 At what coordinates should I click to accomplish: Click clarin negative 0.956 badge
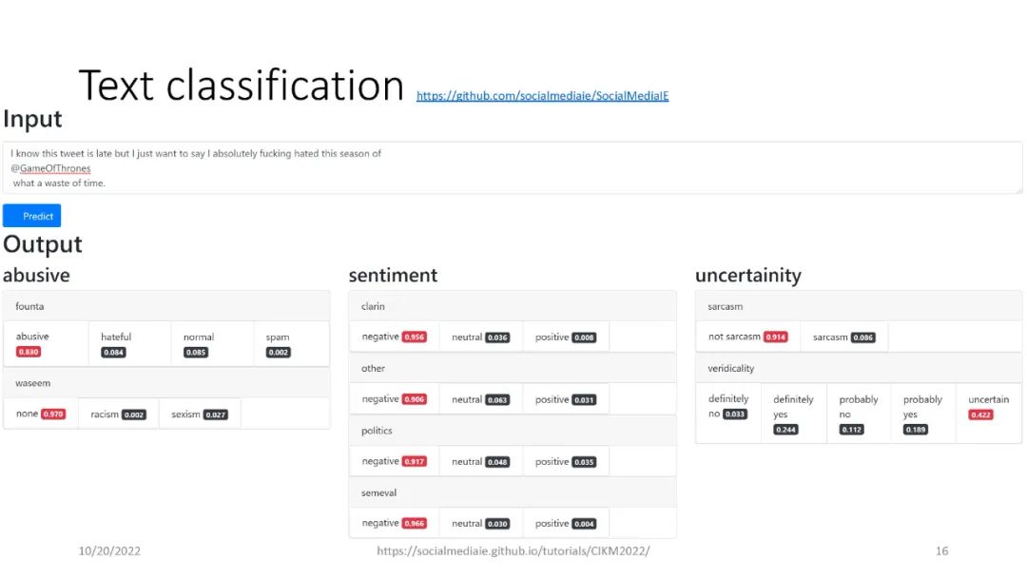[414, 337]
